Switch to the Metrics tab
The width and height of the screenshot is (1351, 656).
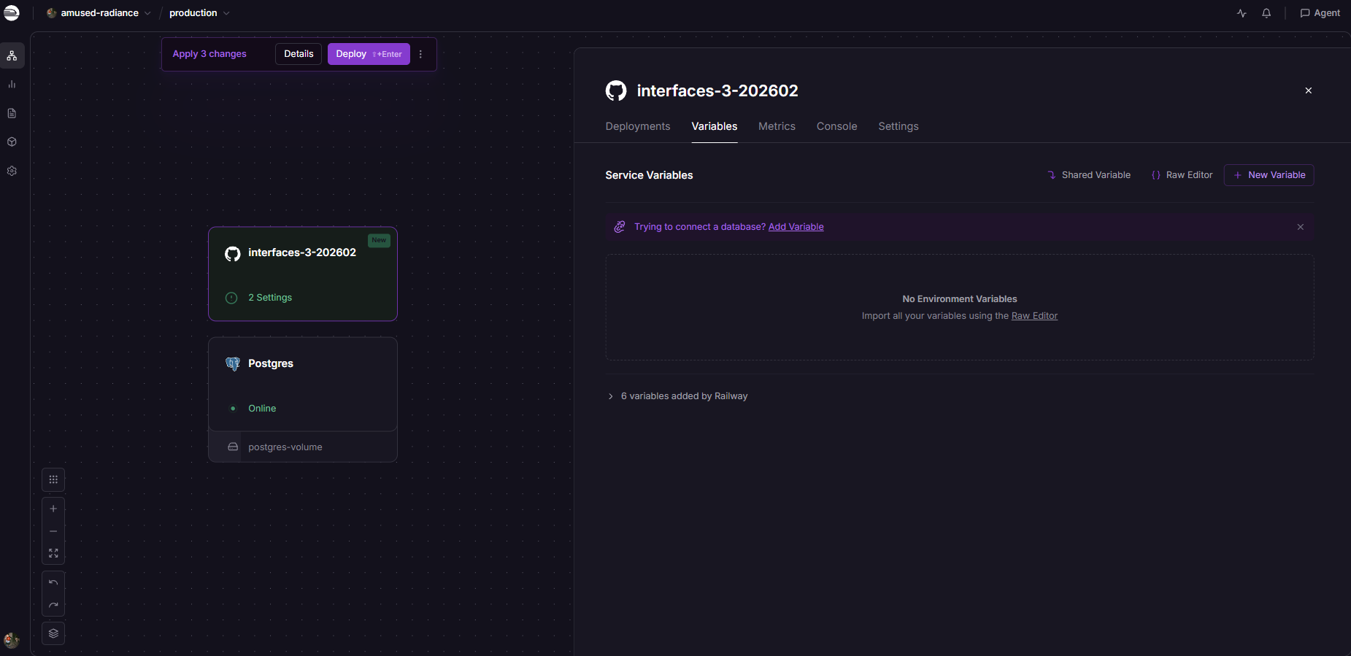pos(777,126)
